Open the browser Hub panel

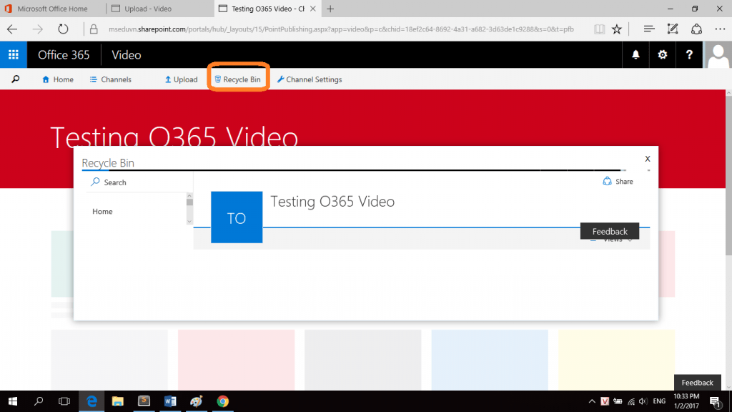pos(649,29)
